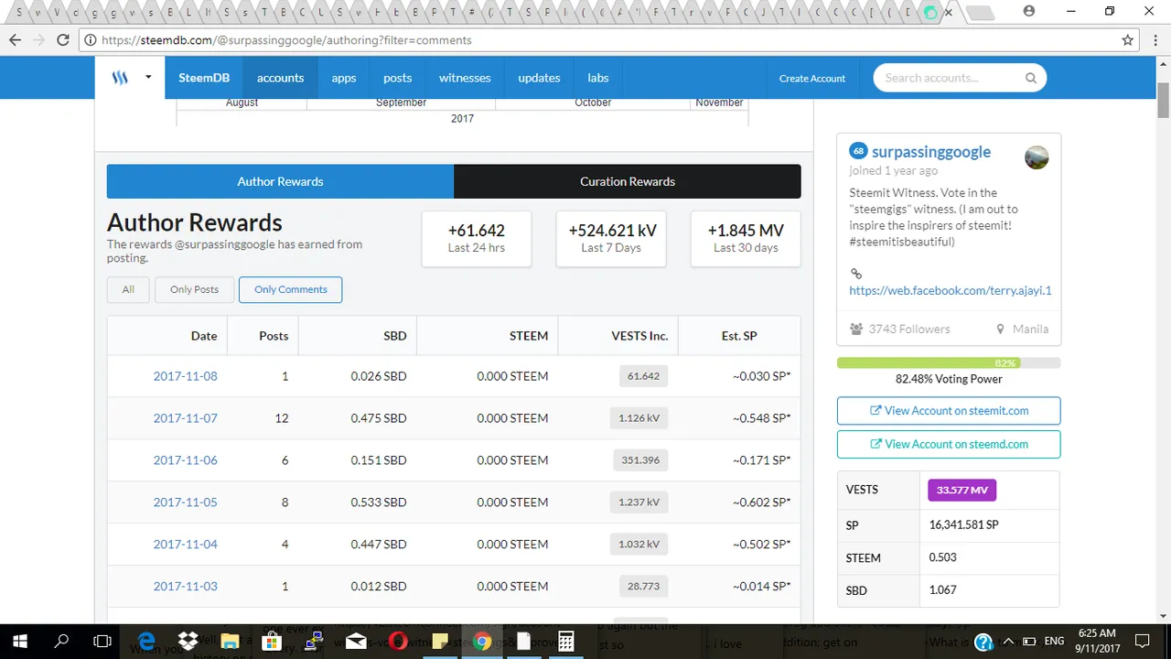The height and width of the screenshot is (659, 1171).
Task: Open the 2017-11-05 date link
Action: tap(185, 502)
